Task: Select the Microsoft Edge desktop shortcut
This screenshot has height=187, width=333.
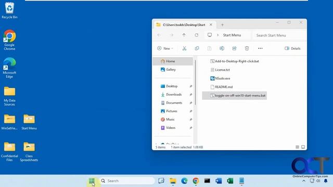Action: (x=9, y=68)
